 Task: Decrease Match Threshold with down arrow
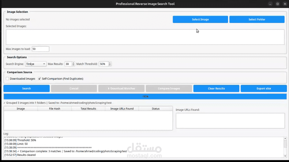[x=110, y=65]
